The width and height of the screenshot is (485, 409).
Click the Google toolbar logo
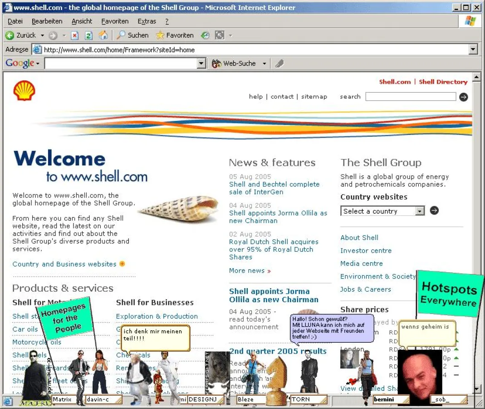pyautogui.click(x=19, y=63)
